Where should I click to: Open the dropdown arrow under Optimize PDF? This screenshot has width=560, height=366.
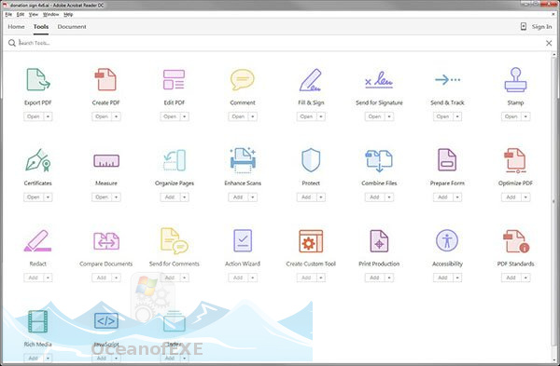pos(525,197)
